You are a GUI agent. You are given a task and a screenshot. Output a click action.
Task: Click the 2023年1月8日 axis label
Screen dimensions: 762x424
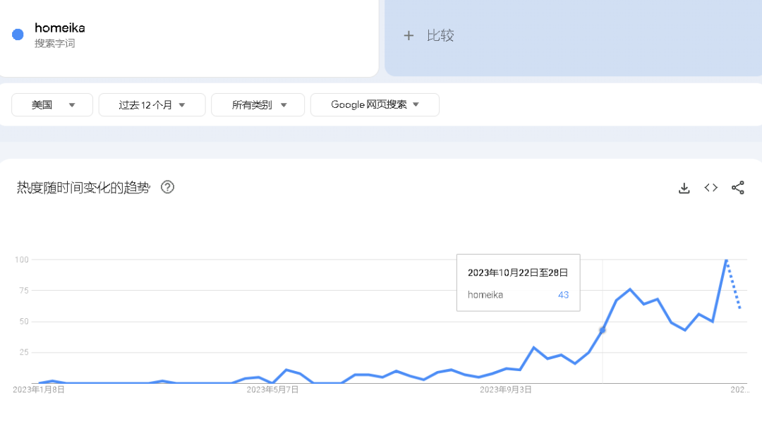[x=39, y=389]
